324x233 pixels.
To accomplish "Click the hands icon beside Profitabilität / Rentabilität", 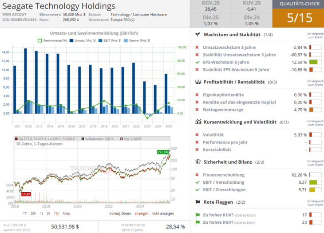I will pos(198,82).
